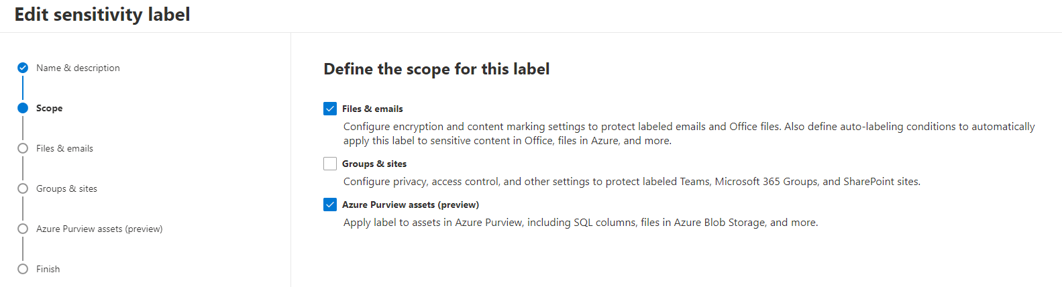The width and height of the screenshot is (1062, 287).
Task: Go back to the Name & description step
Action: (x=78, y=68)
